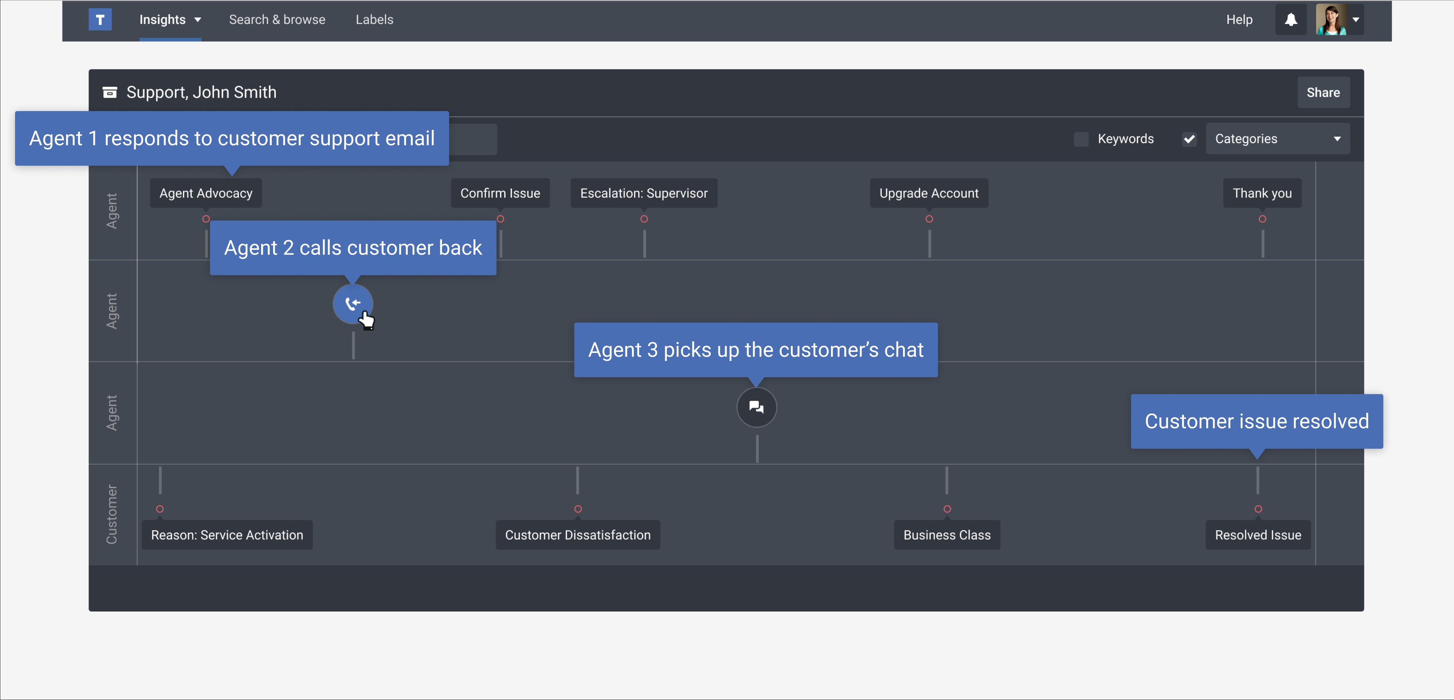Viewport: 1454px width, 700px height.
Task: Click the Share button
Action: click(x=1324, y=92)
